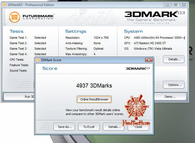Viewport: 195px width, 143px height.
Task: Click the Run 3DMark button
Action: point(19,97)
